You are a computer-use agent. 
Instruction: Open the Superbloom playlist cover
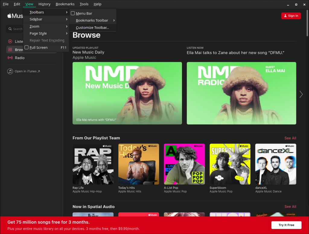(x=230, y=164)
